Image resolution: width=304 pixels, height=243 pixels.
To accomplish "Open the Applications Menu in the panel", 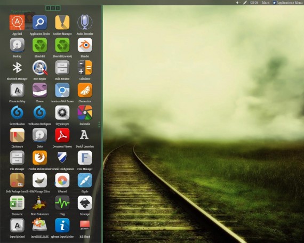I will pos(287,3).
